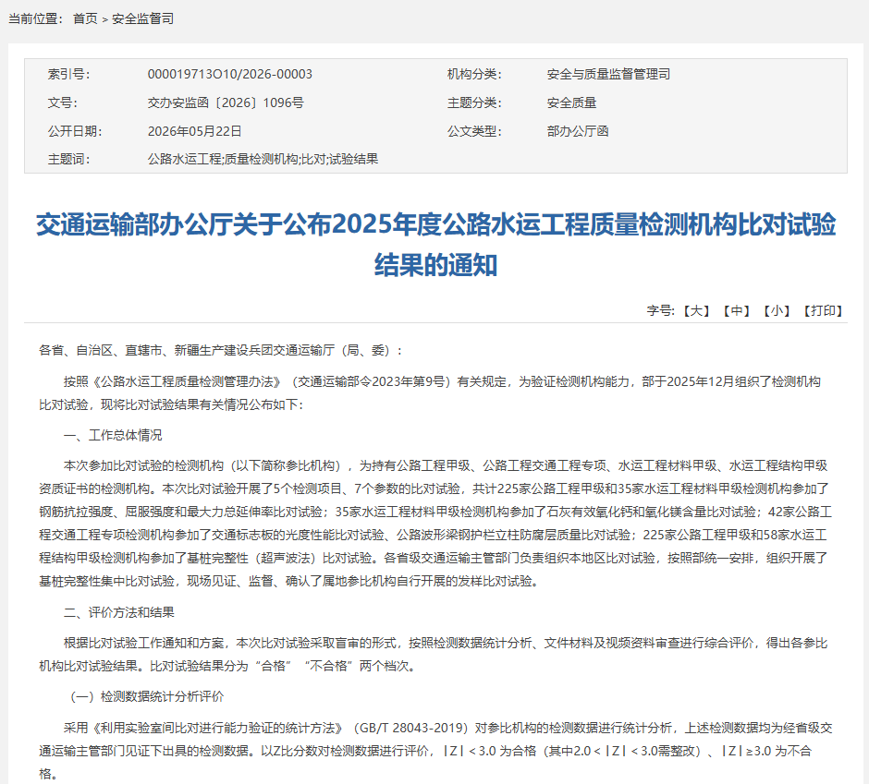This screenshot has height=784, width=869.
Task: Select agency value 安全与质量监督管理司
Action: coord(608,74)
